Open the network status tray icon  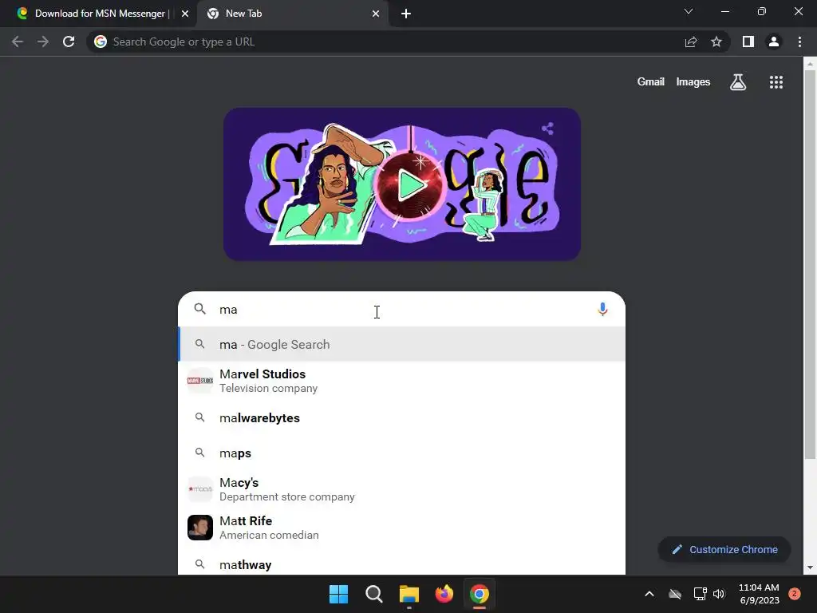(700, 594)
